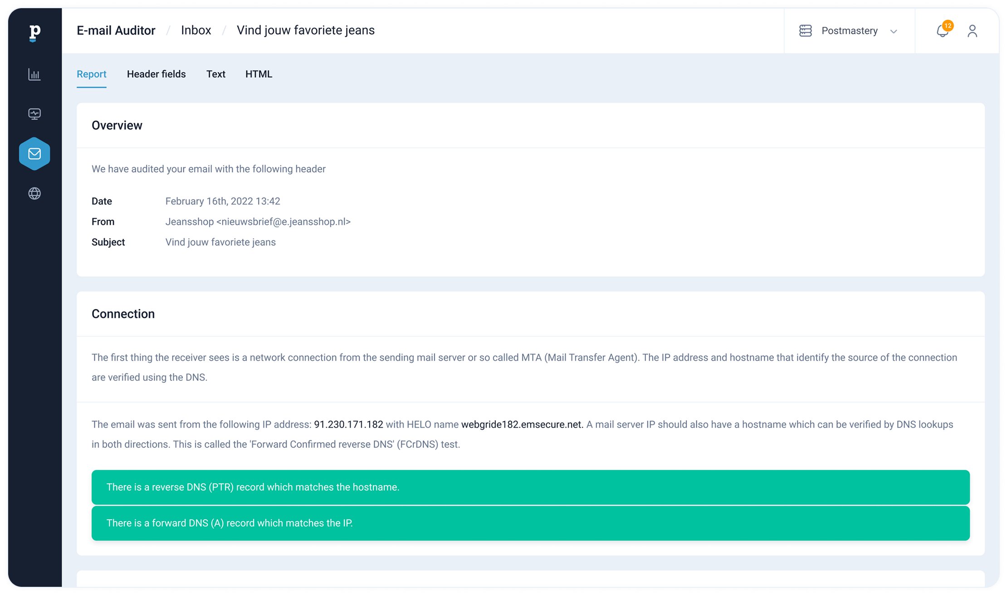The width and height of the screenshot is (1007, 595).
Task: Click the forward DNS (A) record result banner
Action: pyautogui.click(x=530, y=523)
